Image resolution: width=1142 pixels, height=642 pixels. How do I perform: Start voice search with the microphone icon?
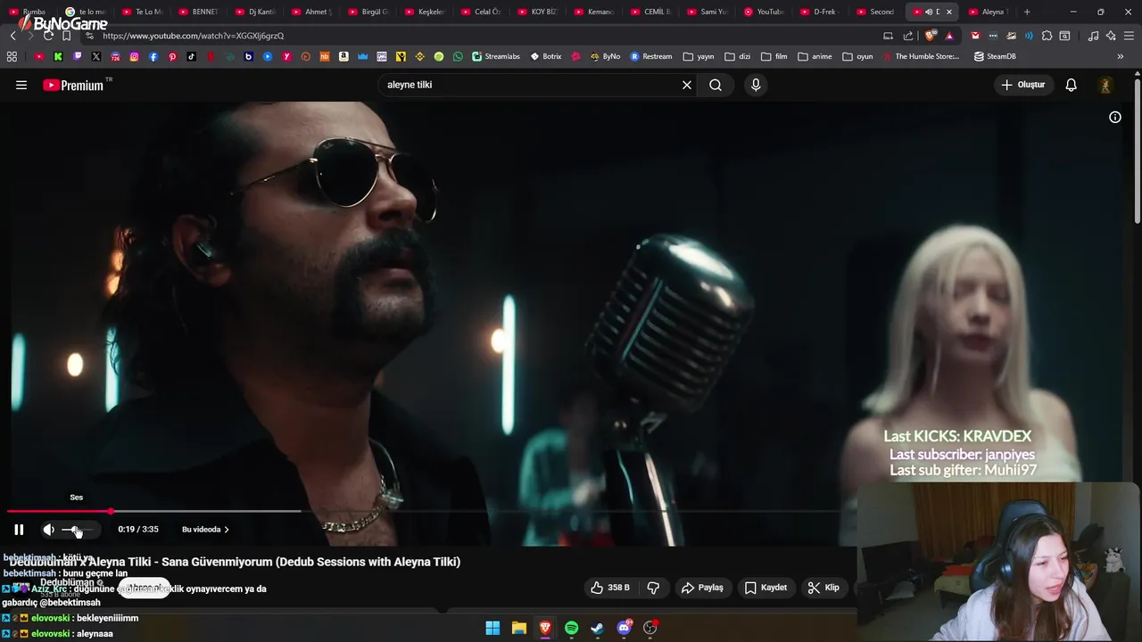[756, 85]
